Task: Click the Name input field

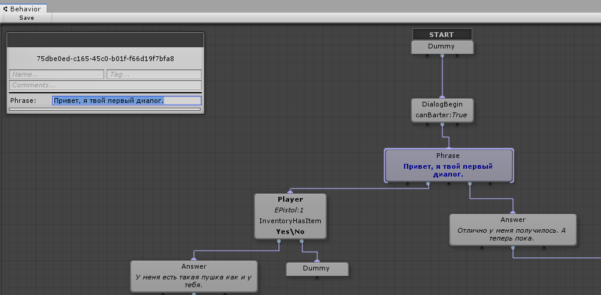Action: (56, 74)
